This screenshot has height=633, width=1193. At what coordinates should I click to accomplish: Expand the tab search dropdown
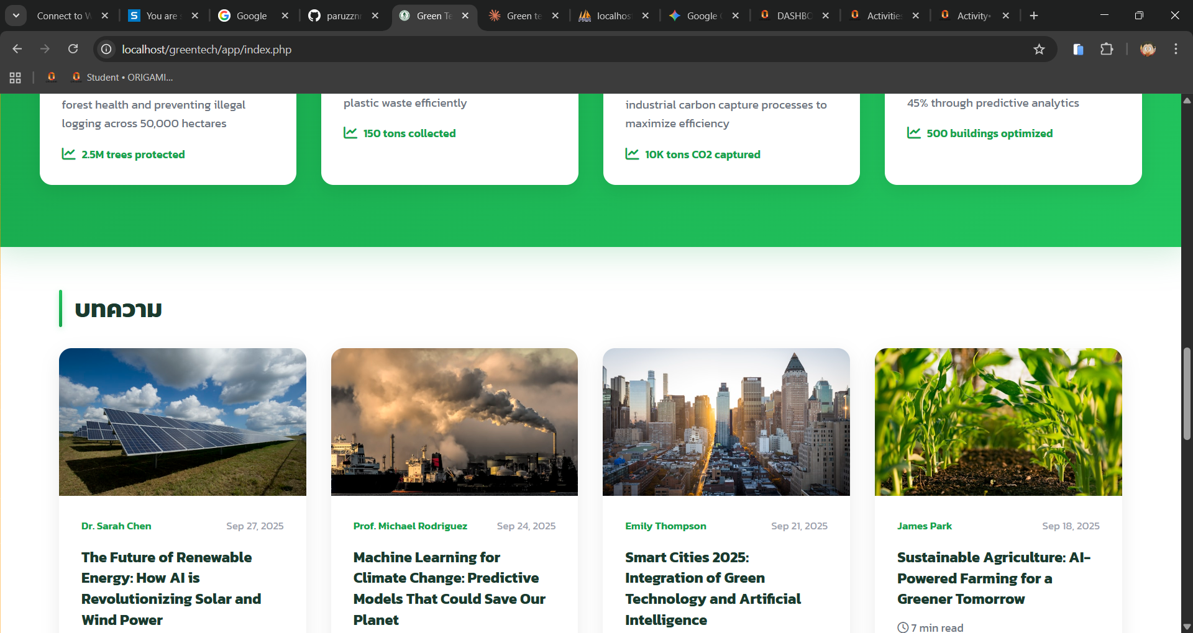[16, 16]
